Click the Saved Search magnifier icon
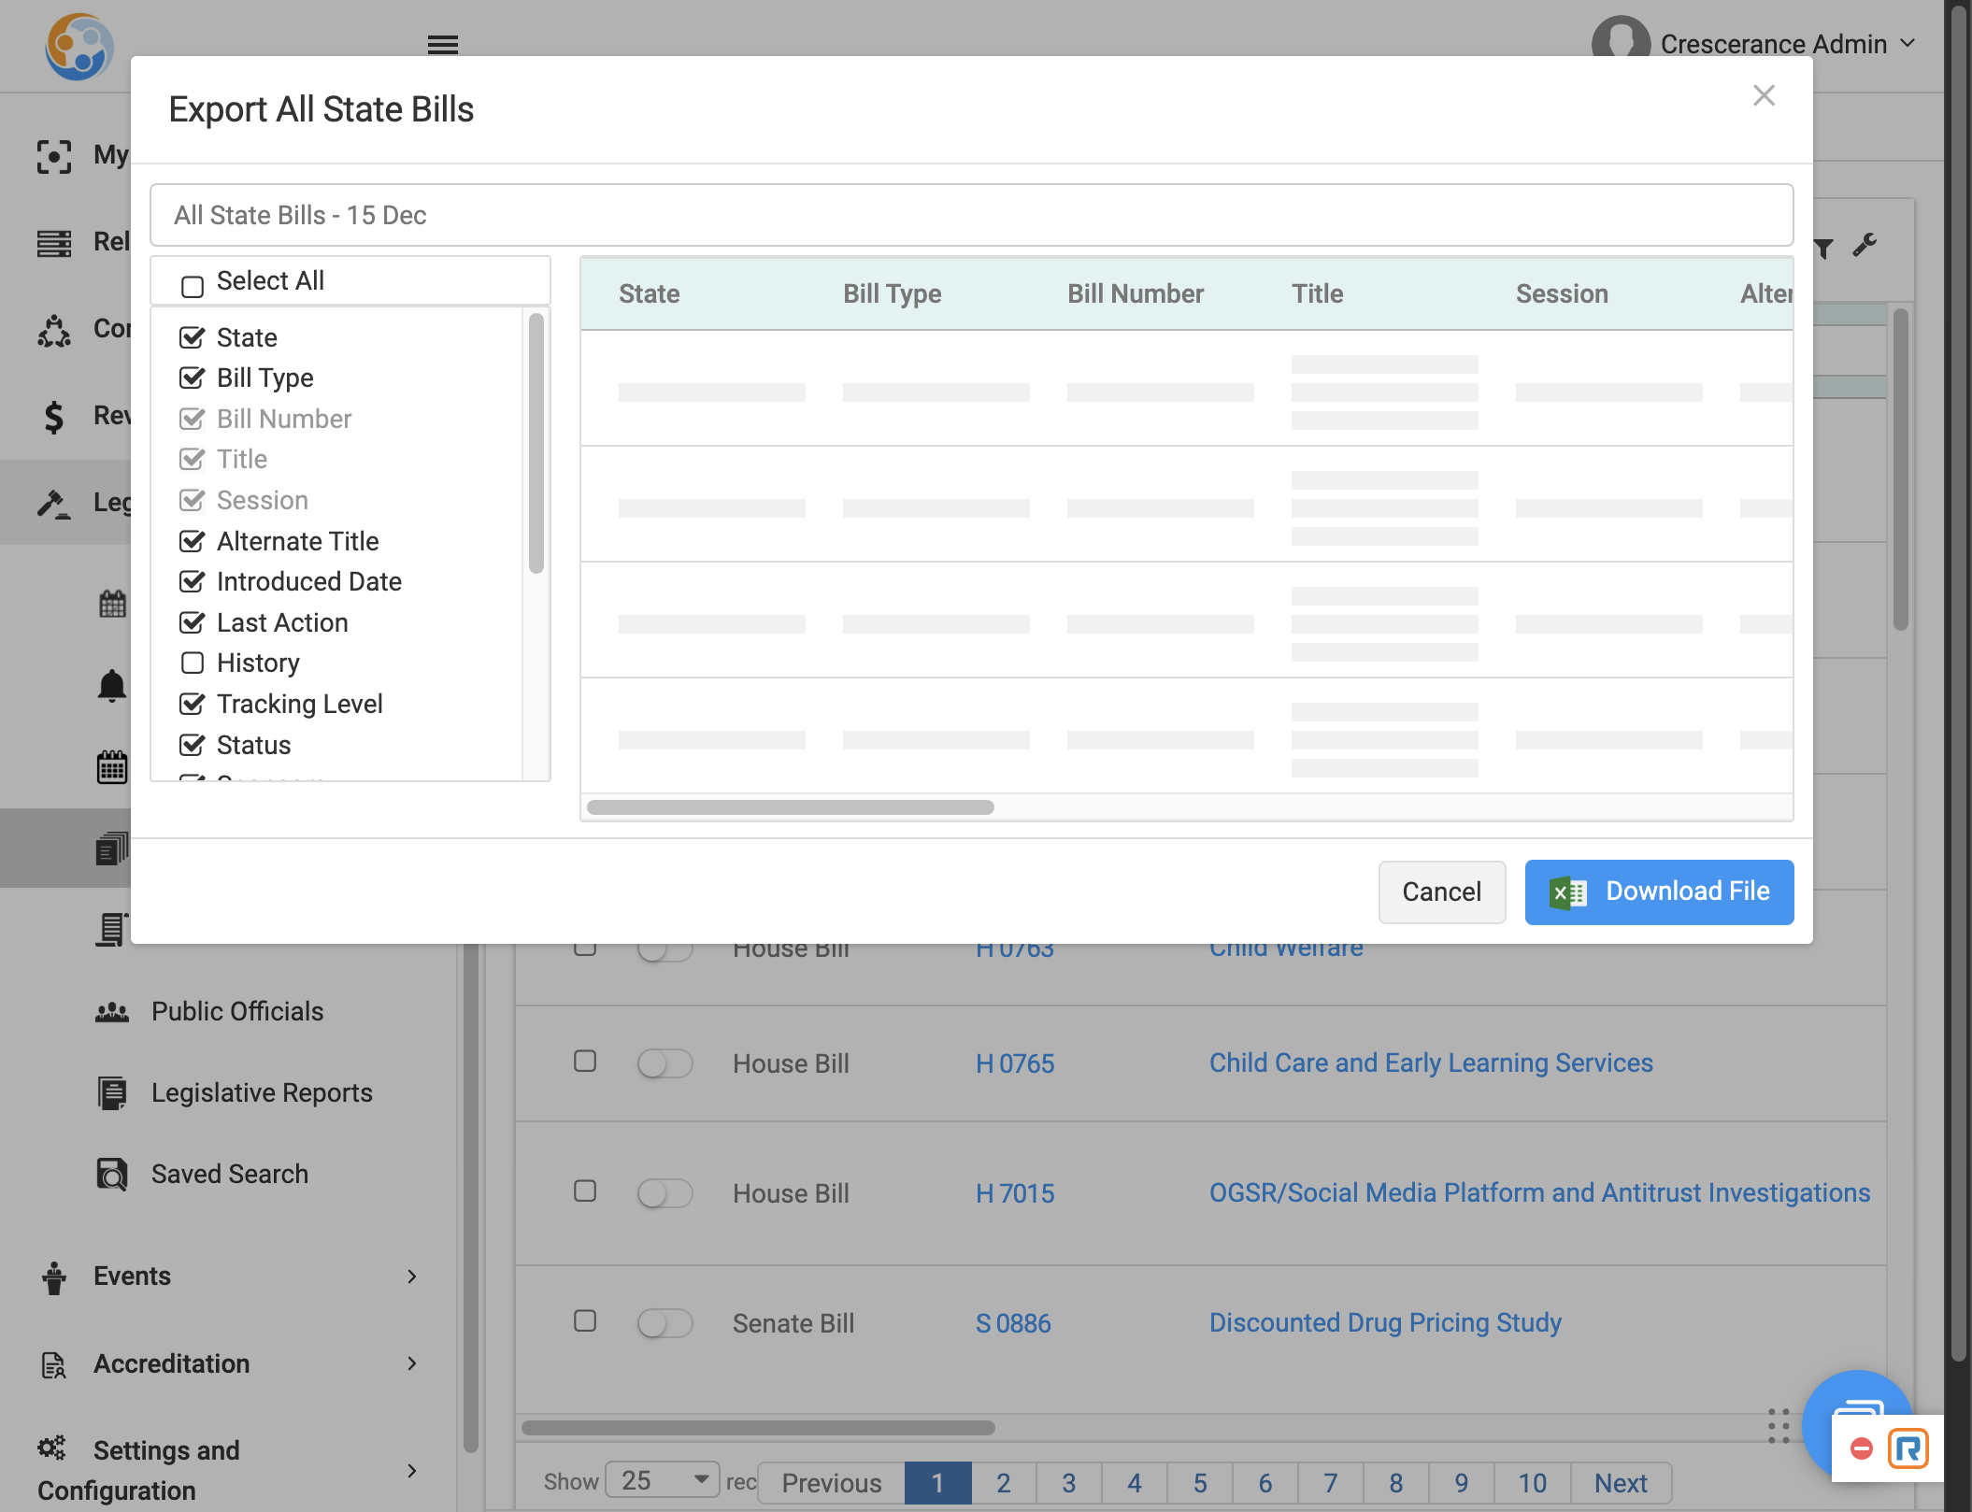This screenshot has height=1512, width=1972. point(112,1175)
